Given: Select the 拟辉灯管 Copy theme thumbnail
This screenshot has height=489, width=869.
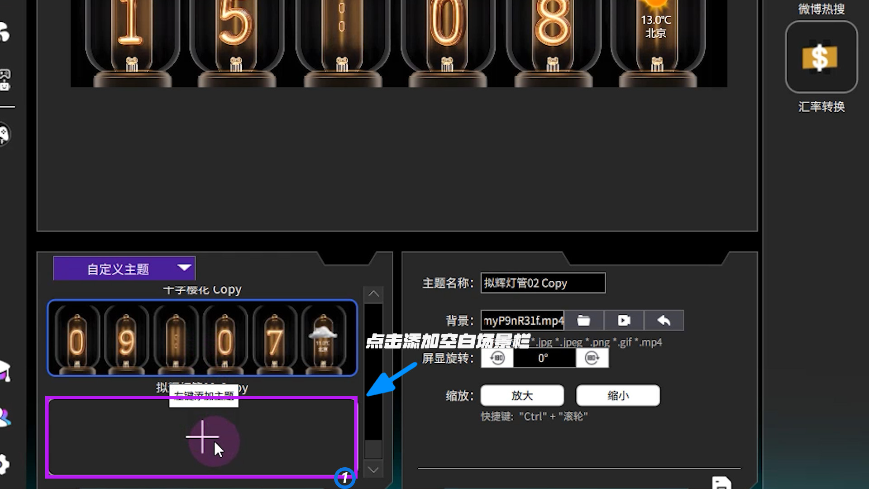Looking at the screenshot, I should pyautogui.click(x=202, y=338).
